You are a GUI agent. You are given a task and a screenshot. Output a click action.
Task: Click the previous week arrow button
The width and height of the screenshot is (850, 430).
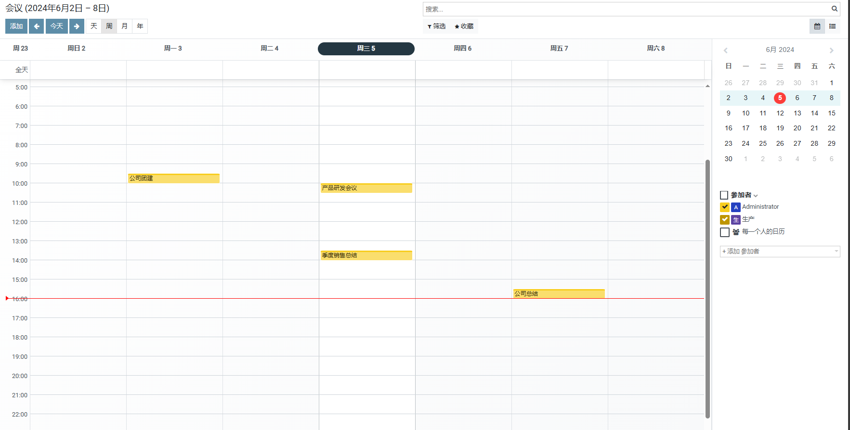36,26
